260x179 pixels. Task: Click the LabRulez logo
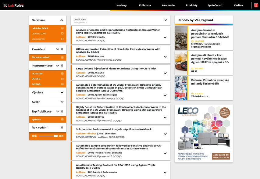13,5
